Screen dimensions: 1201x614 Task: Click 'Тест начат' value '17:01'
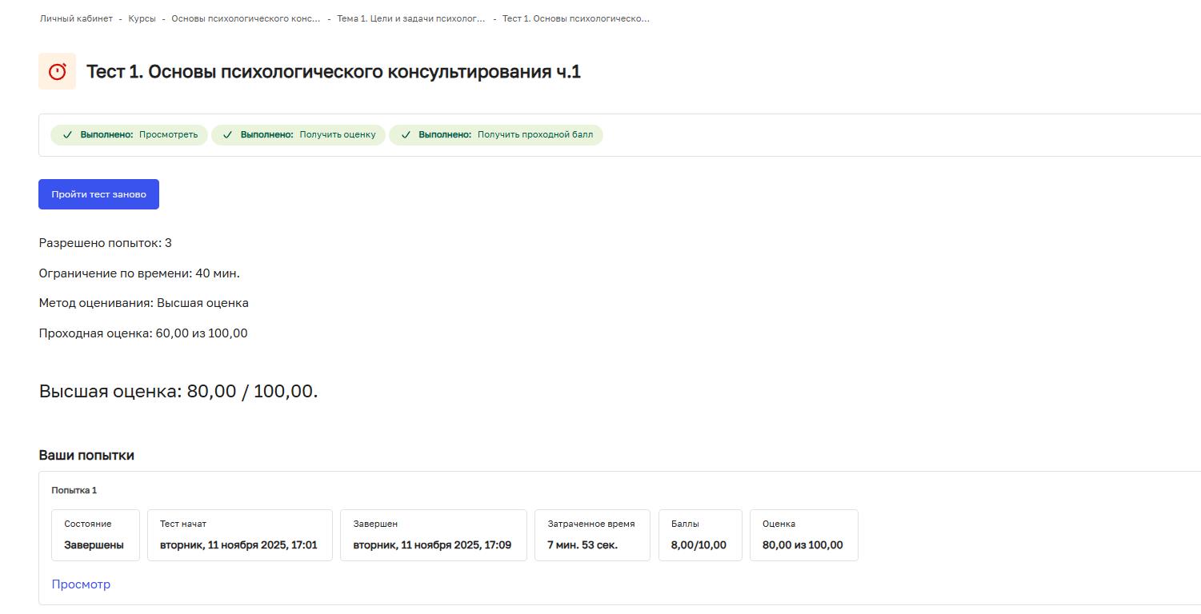click(238, 545)
